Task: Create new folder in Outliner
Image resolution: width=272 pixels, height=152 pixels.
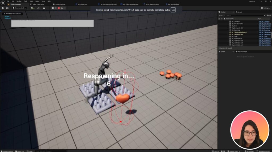Action: 267,15
